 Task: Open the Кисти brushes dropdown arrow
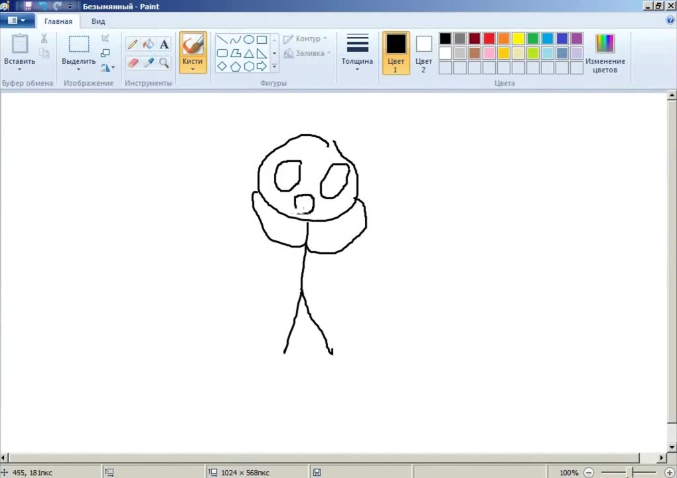(x=192, y=69)
